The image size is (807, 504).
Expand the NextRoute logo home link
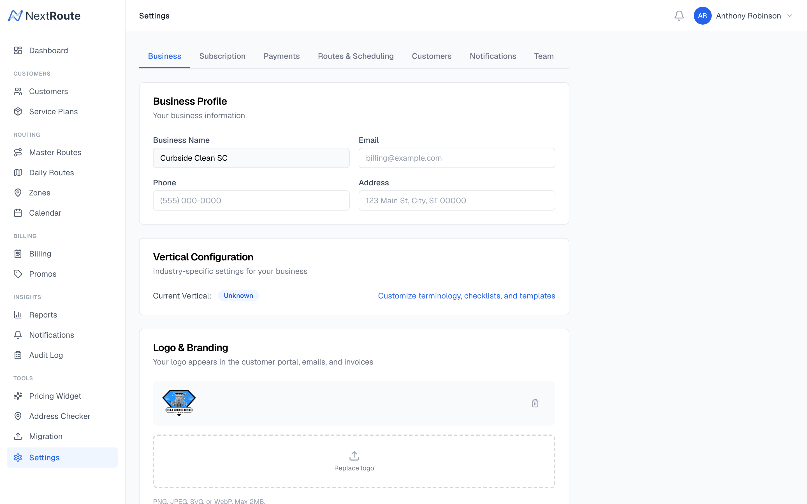(x=44, y=15)
